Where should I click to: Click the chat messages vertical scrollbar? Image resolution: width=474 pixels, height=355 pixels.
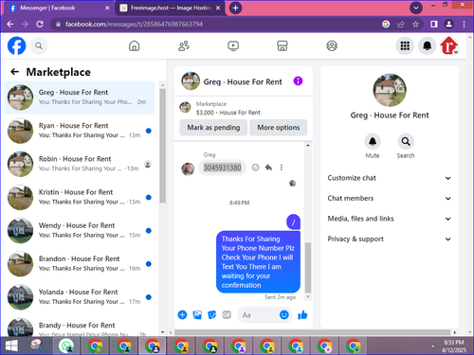click(308, 268)
